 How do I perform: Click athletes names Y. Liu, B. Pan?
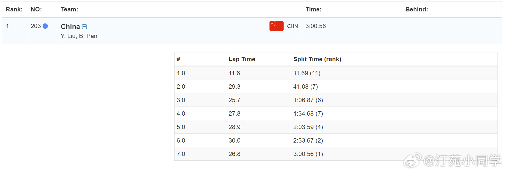click(x=79, y=36)
